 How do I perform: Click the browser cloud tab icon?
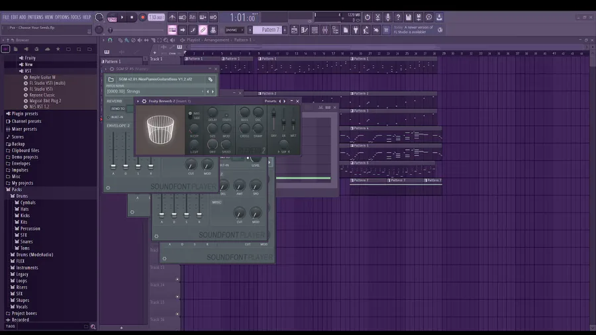click(47, 49)
